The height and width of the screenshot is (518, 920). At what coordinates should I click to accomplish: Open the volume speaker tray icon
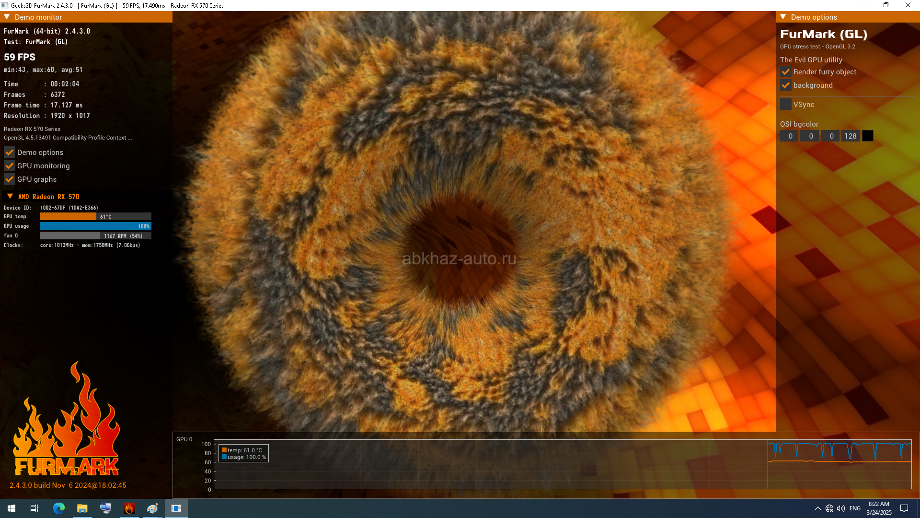click(841, 508)
